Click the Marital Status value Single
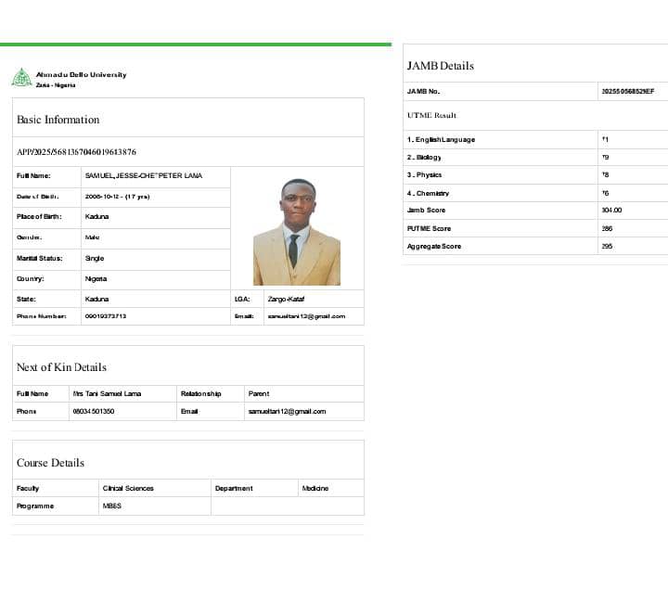This screenshot has width=668, height=589. [x=95, y=258]
